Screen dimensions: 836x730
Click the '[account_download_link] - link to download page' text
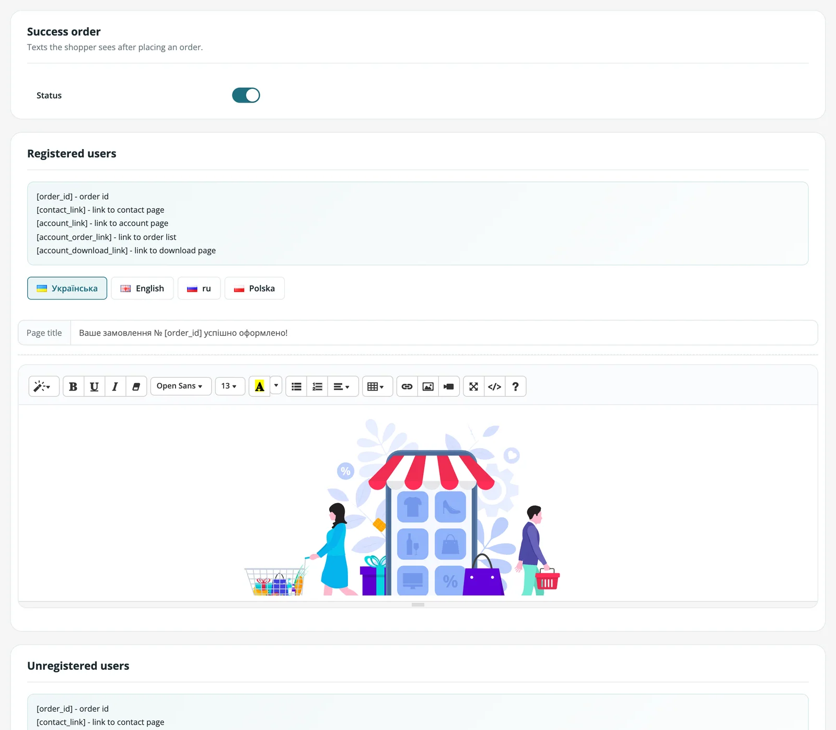click(126, 250)
